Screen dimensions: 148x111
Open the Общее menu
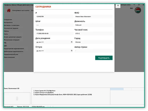[x=19, y=5]
